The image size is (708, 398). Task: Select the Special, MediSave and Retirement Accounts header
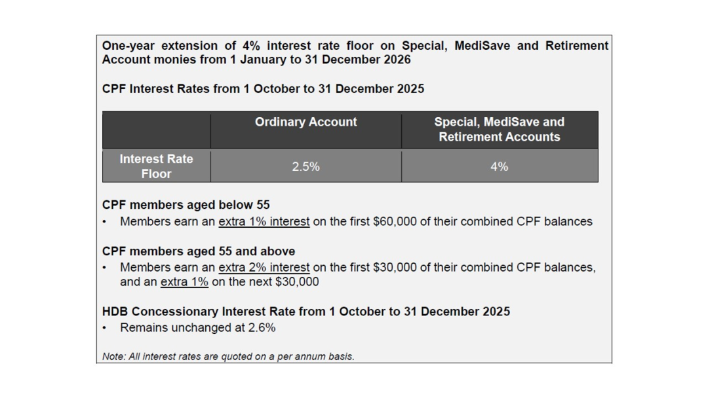[x=500, y=130]
